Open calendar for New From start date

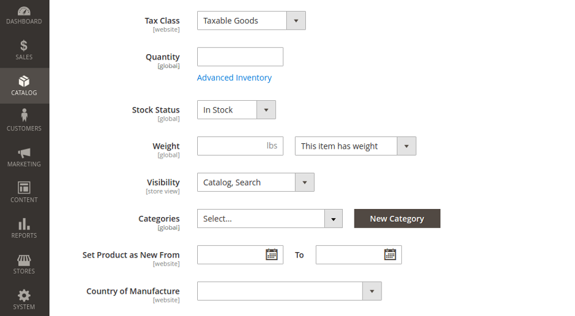[x=272, y=255]
